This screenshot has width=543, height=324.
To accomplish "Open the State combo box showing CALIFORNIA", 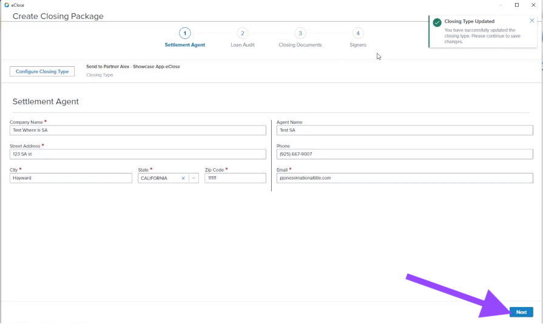I will pos(168,178).
